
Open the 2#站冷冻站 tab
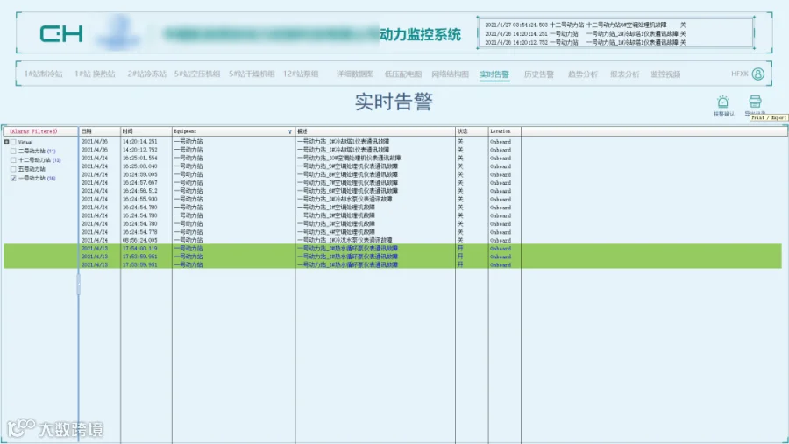pos(147,74)
